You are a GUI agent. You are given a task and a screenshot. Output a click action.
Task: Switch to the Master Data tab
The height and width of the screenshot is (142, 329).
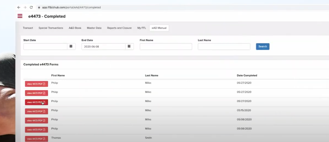pyautogui.click(x=94, y=28)
